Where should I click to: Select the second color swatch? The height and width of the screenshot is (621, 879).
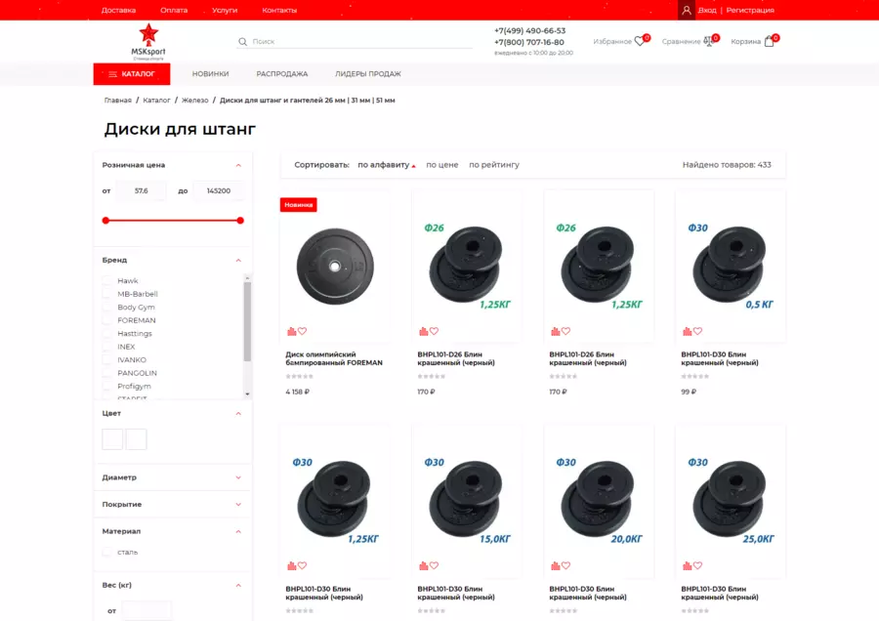click(136, 438)
